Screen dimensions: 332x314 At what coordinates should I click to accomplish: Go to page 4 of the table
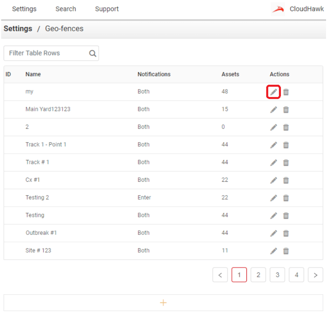296,275
